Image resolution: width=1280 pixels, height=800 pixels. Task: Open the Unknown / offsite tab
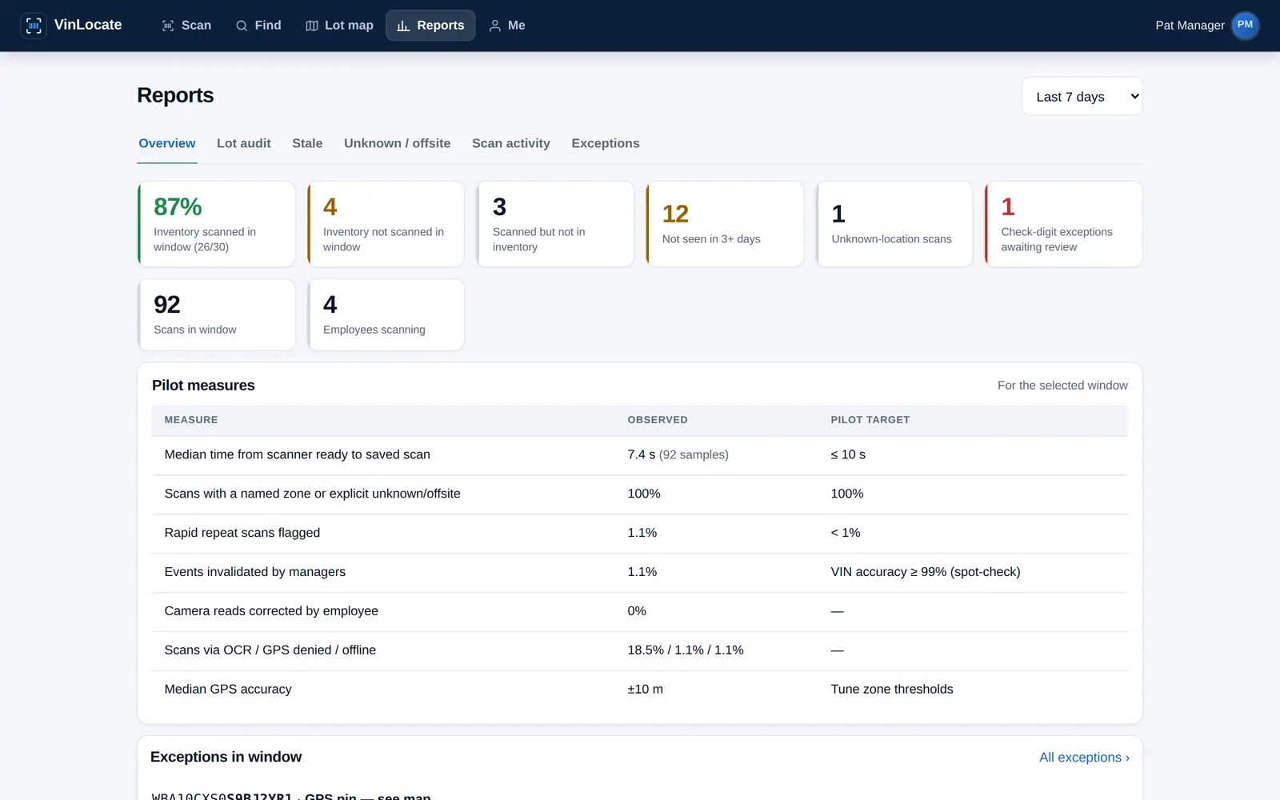coord(398,143)
